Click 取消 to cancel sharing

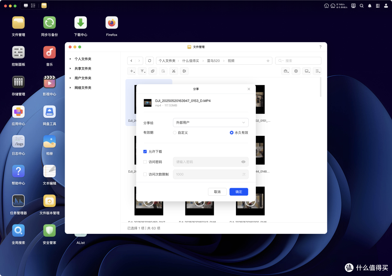tap(217, 192)
